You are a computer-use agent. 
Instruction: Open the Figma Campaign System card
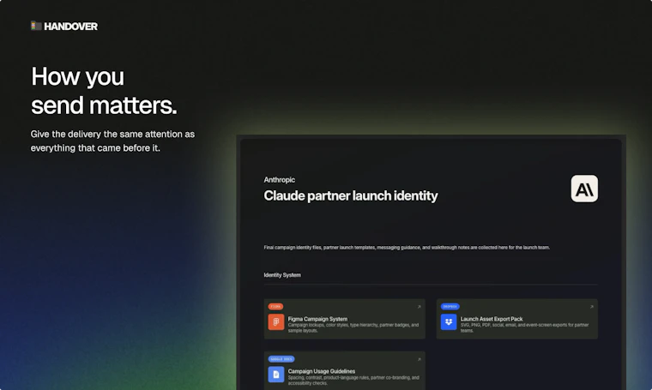[345, 319]
